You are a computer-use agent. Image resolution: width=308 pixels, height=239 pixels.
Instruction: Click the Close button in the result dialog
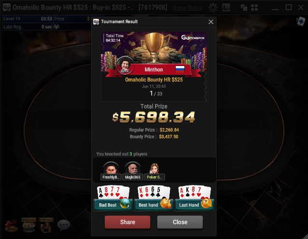(180, 222)
